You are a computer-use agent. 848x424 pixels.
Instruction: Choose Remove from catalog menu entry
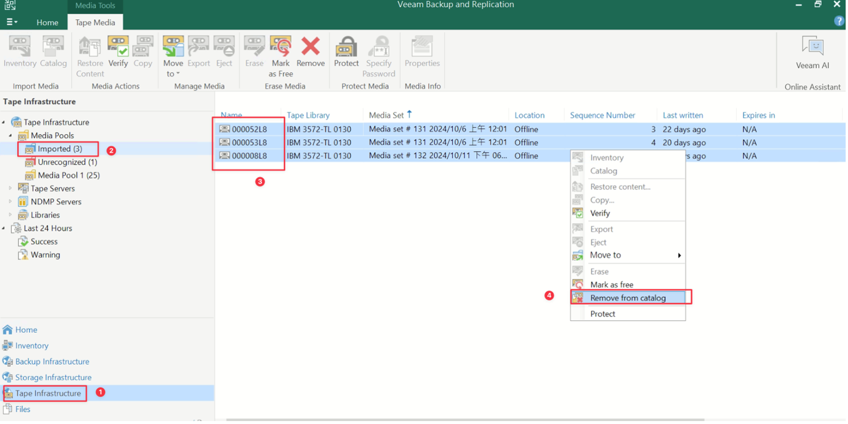click(x=628, y=298)
